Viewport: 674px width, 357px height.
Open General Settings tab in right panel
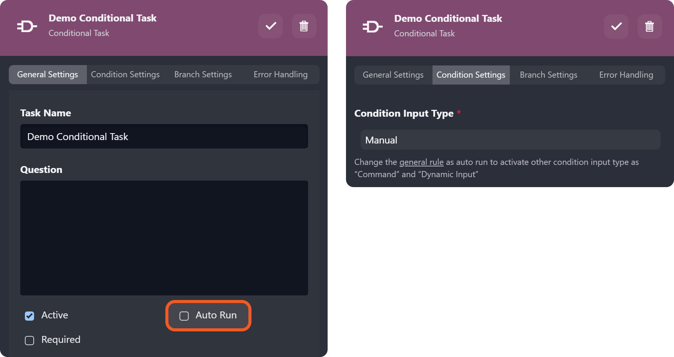[393, 75]
